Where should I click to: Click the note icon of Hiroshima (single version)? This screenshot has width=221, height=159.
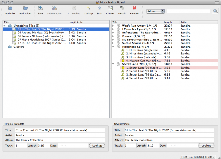point(123,50)
